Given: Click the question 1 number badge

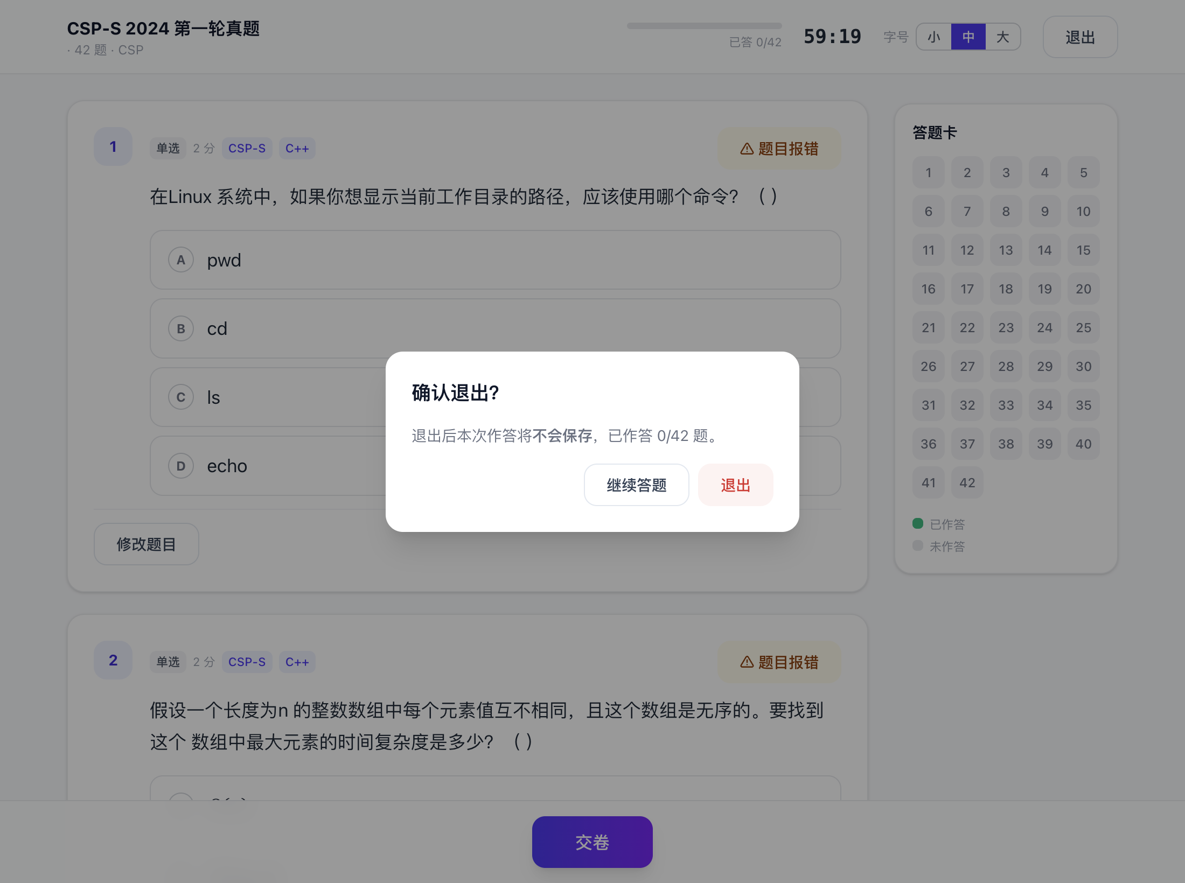Looking at the screenshot, I should point(113,146).
